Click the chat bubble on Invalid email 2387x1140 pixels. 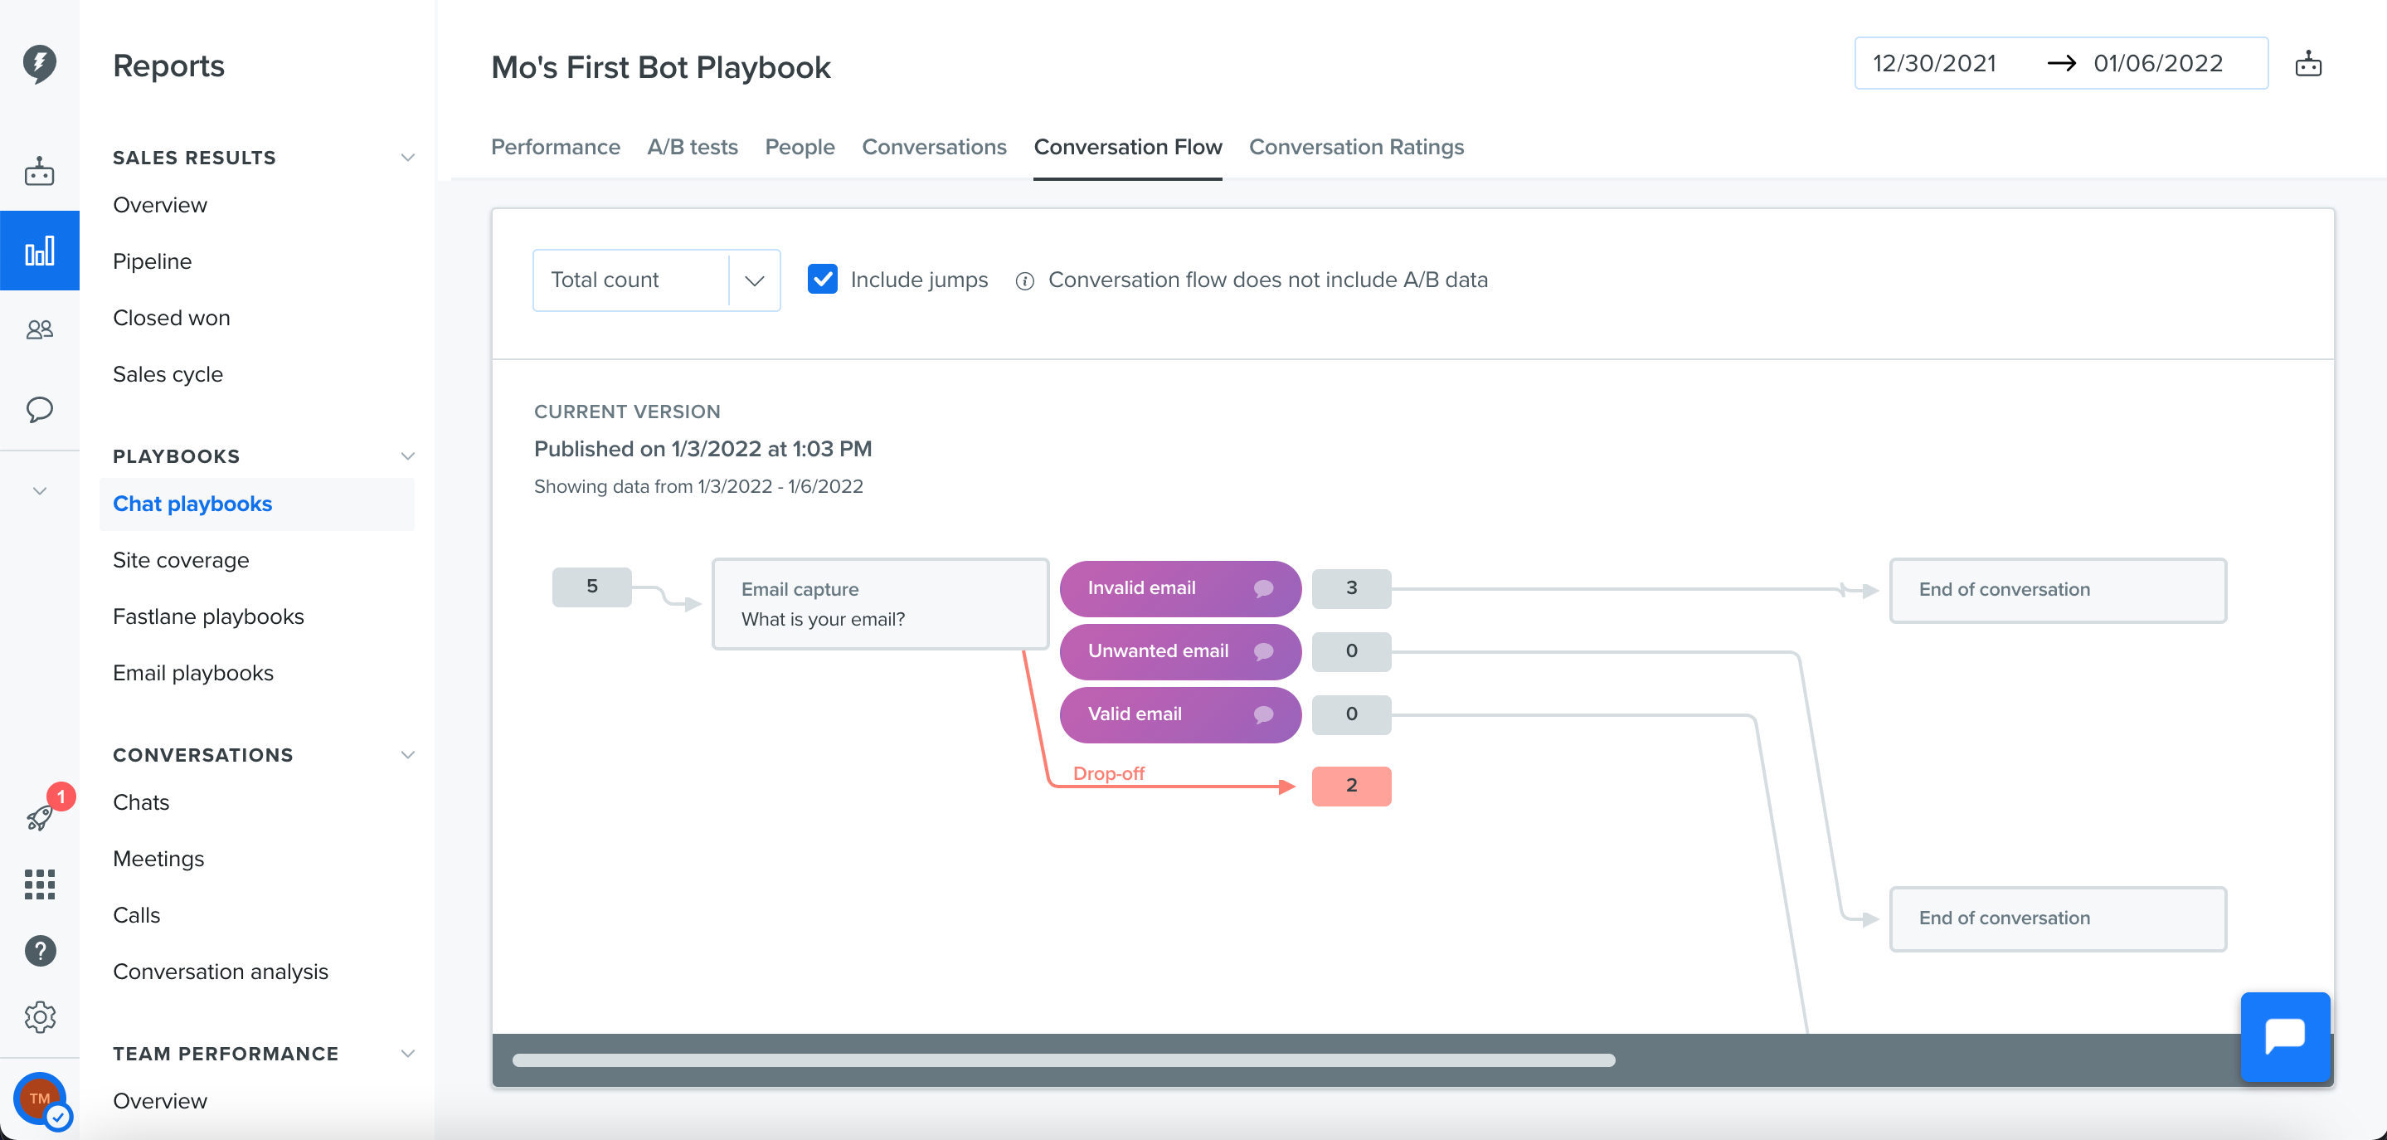tap(1263, 588)
